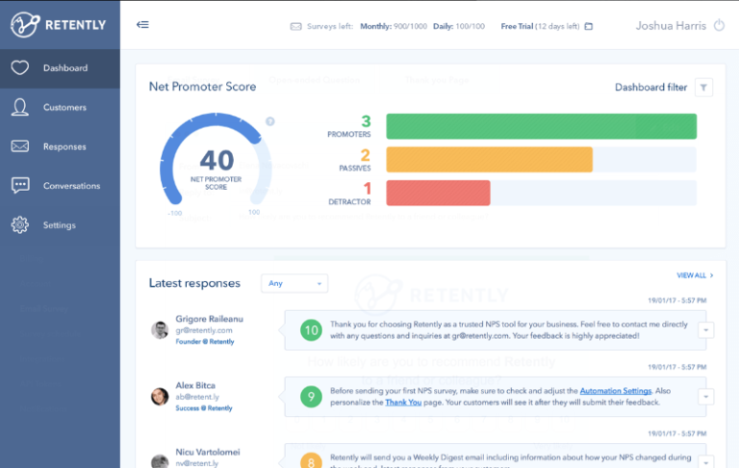The height and width of the screenshot is (468, 739).
Task: Expand Grigore Raileanu's response options arrow
Action: 705,330
